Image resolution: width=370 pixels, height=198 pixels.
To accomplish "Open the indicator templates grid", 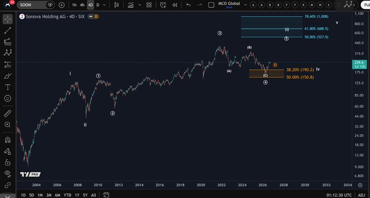I will coord(149,5).
